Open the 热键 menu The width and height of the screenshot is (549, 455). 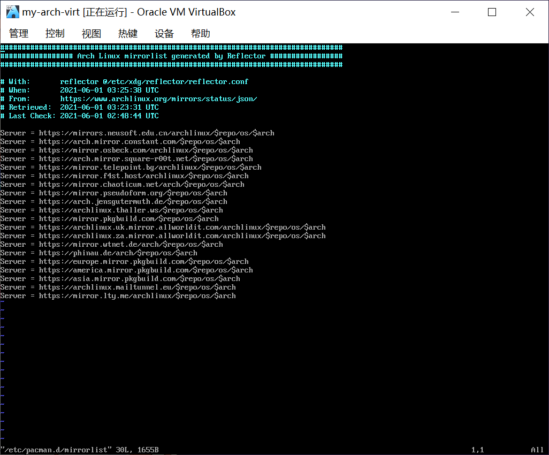[128, 33]
